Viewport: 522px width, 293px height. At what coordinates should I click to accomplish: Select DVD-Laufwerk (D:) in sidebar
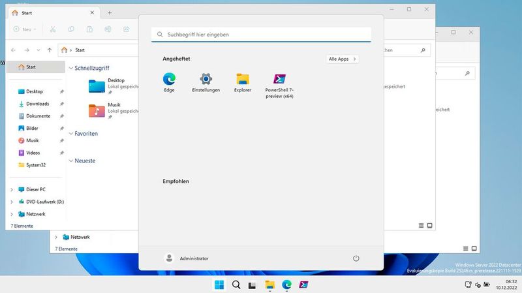(x=41, y=202)
